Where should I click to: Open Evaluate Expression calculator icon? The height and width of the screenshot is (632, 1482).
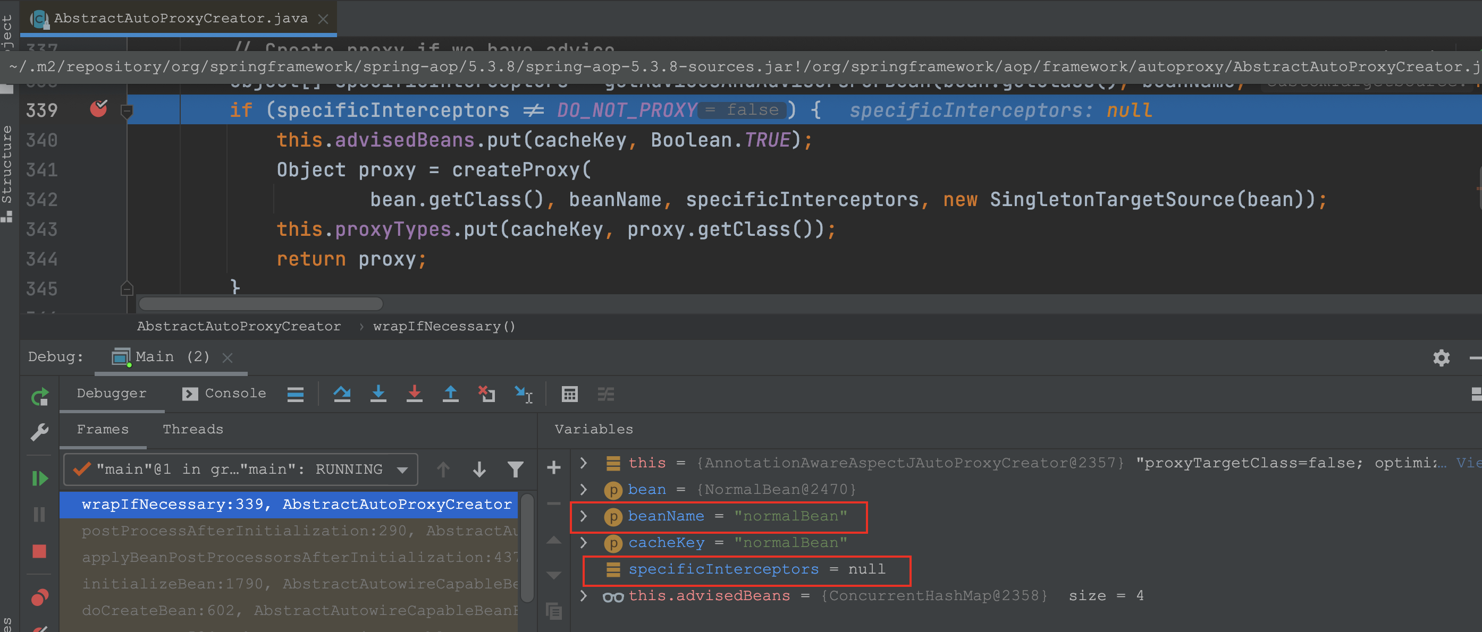click(569, 394)
